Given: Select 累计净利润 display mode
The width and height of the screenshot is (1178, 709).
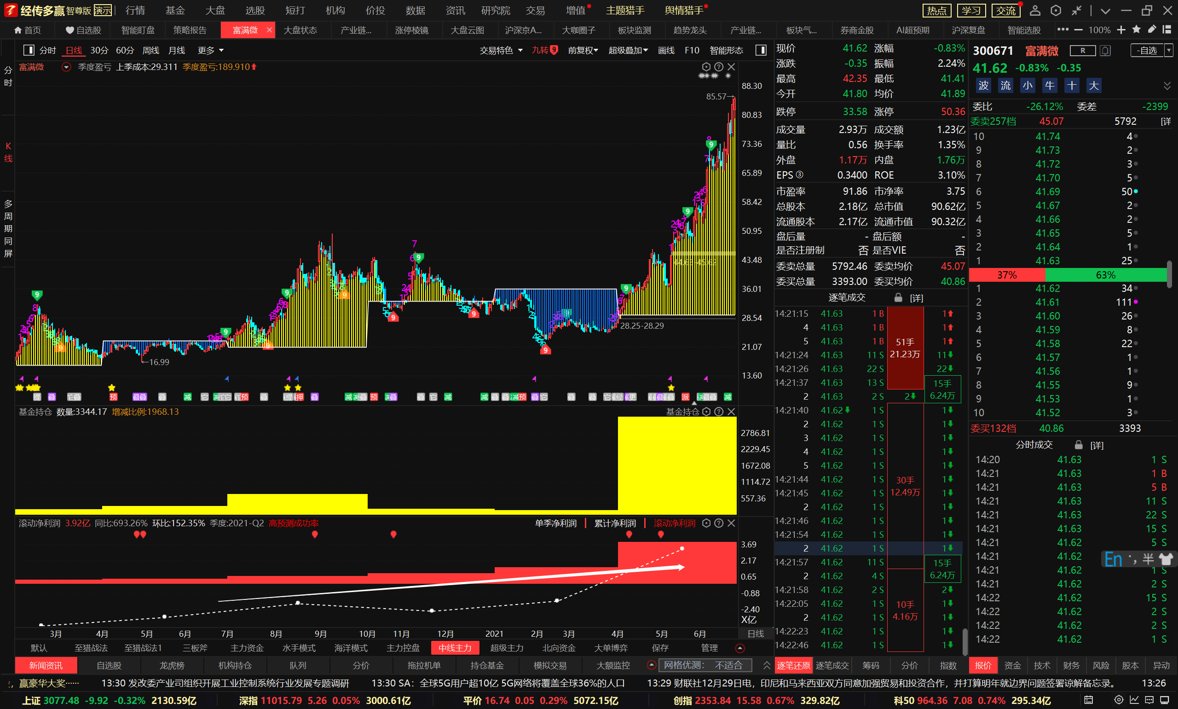Looking at the screenshot, I should [x=615, y=523].
